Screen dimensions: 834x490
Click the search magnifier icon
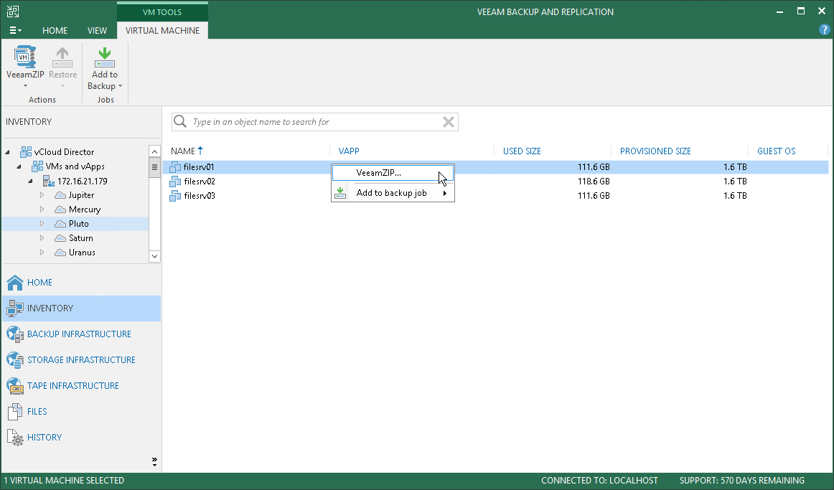(x=180, y=122)
